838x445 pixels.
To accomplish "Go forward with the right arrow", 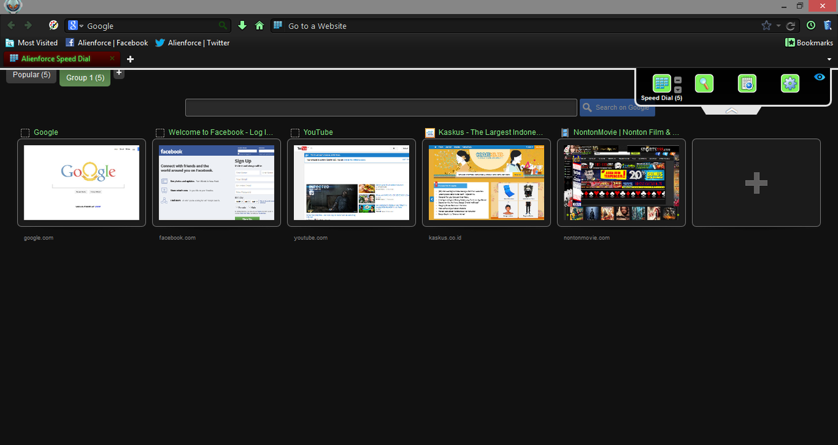I will click(27, 26).
